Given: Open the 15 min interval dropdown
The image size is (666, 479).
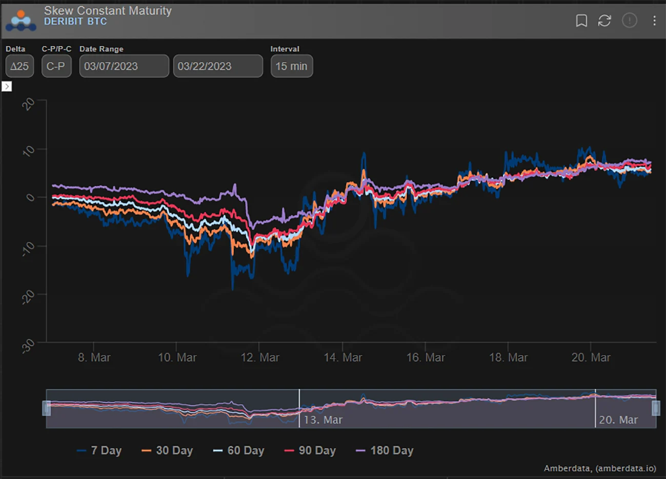Looking at the screenshot, I should (292, 66).
